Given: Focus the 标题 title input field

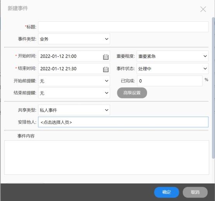Looking at the screenshot, I should coord(123,27).
